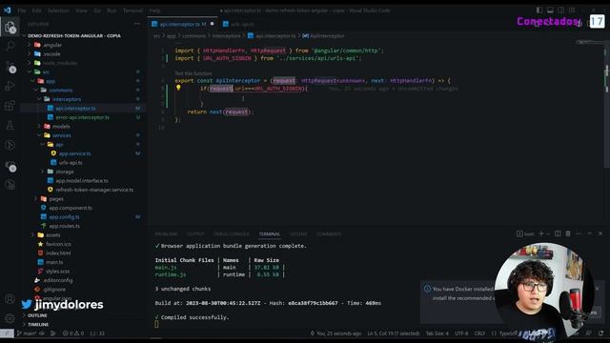Open the File menu
610x343 pixels.
22,10
